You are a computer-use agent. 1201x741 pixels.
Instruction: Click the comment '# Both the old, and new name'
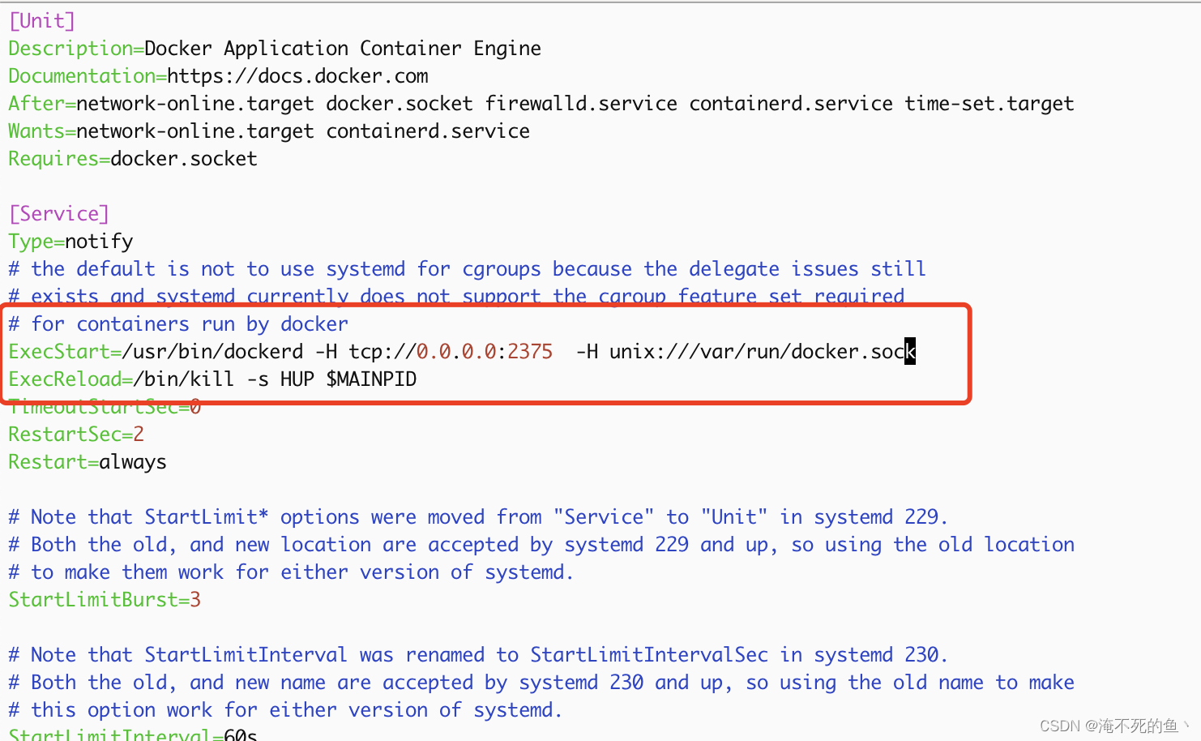(541, 683)
